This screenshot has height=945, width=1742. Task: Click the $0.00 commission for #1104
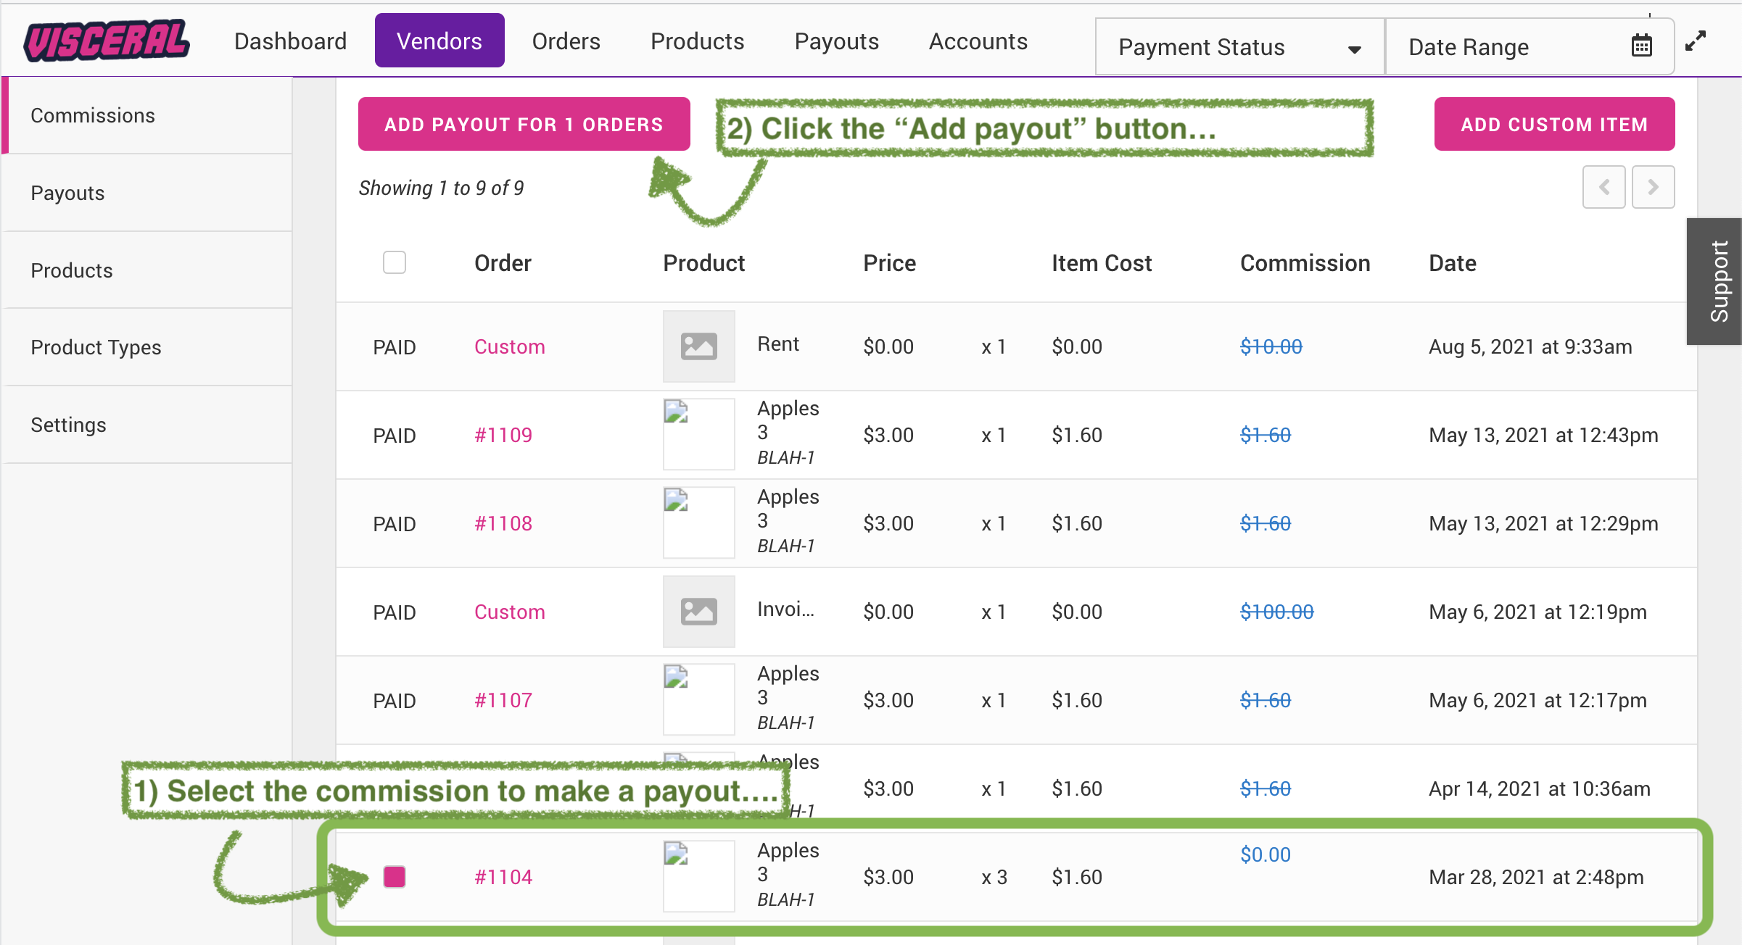[1265, 854]
